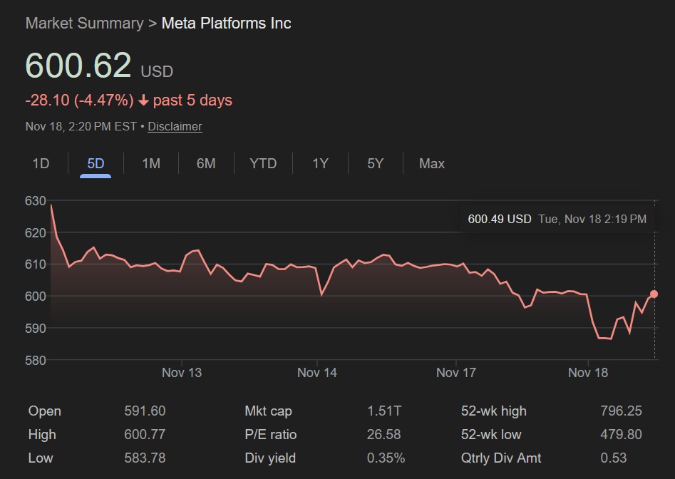Click the Nov 13 date label
Image resolution: width=675 pixels, height=479 pixels.
tap(182, 373)
